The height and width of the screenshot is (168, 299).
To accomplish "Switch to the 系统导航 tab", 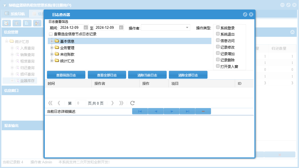I will point(15,14).
